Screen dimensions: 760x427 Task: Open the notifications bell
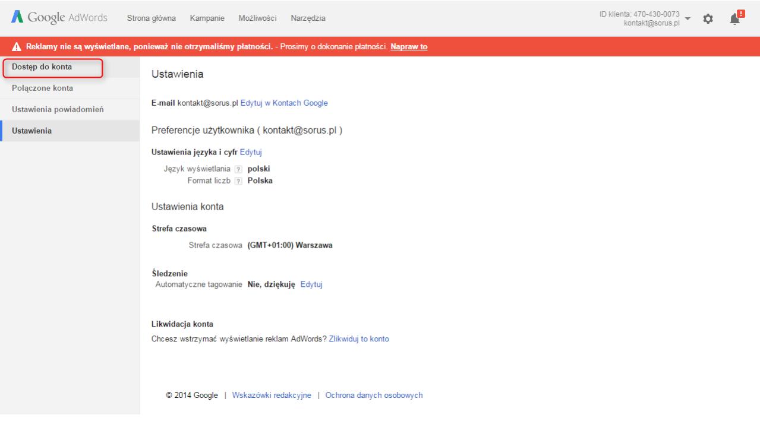click(737, 18)
